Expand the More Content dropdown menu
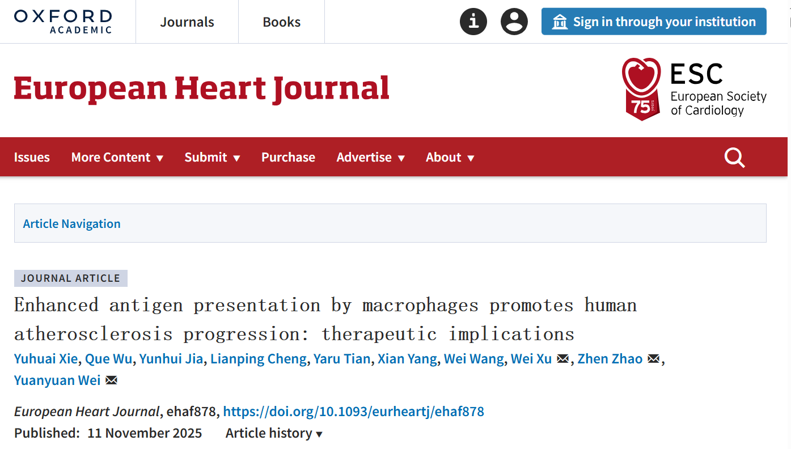This screenshot has width=791, height=449. [x=117, y=158]
